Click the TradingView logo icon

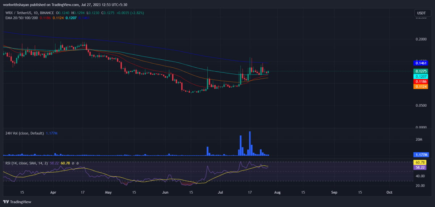(6, 202)
